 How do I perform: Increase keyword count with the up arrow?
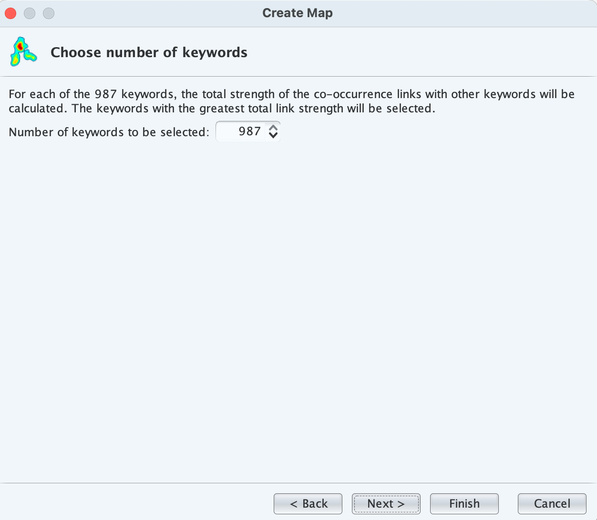click(273, 128)
